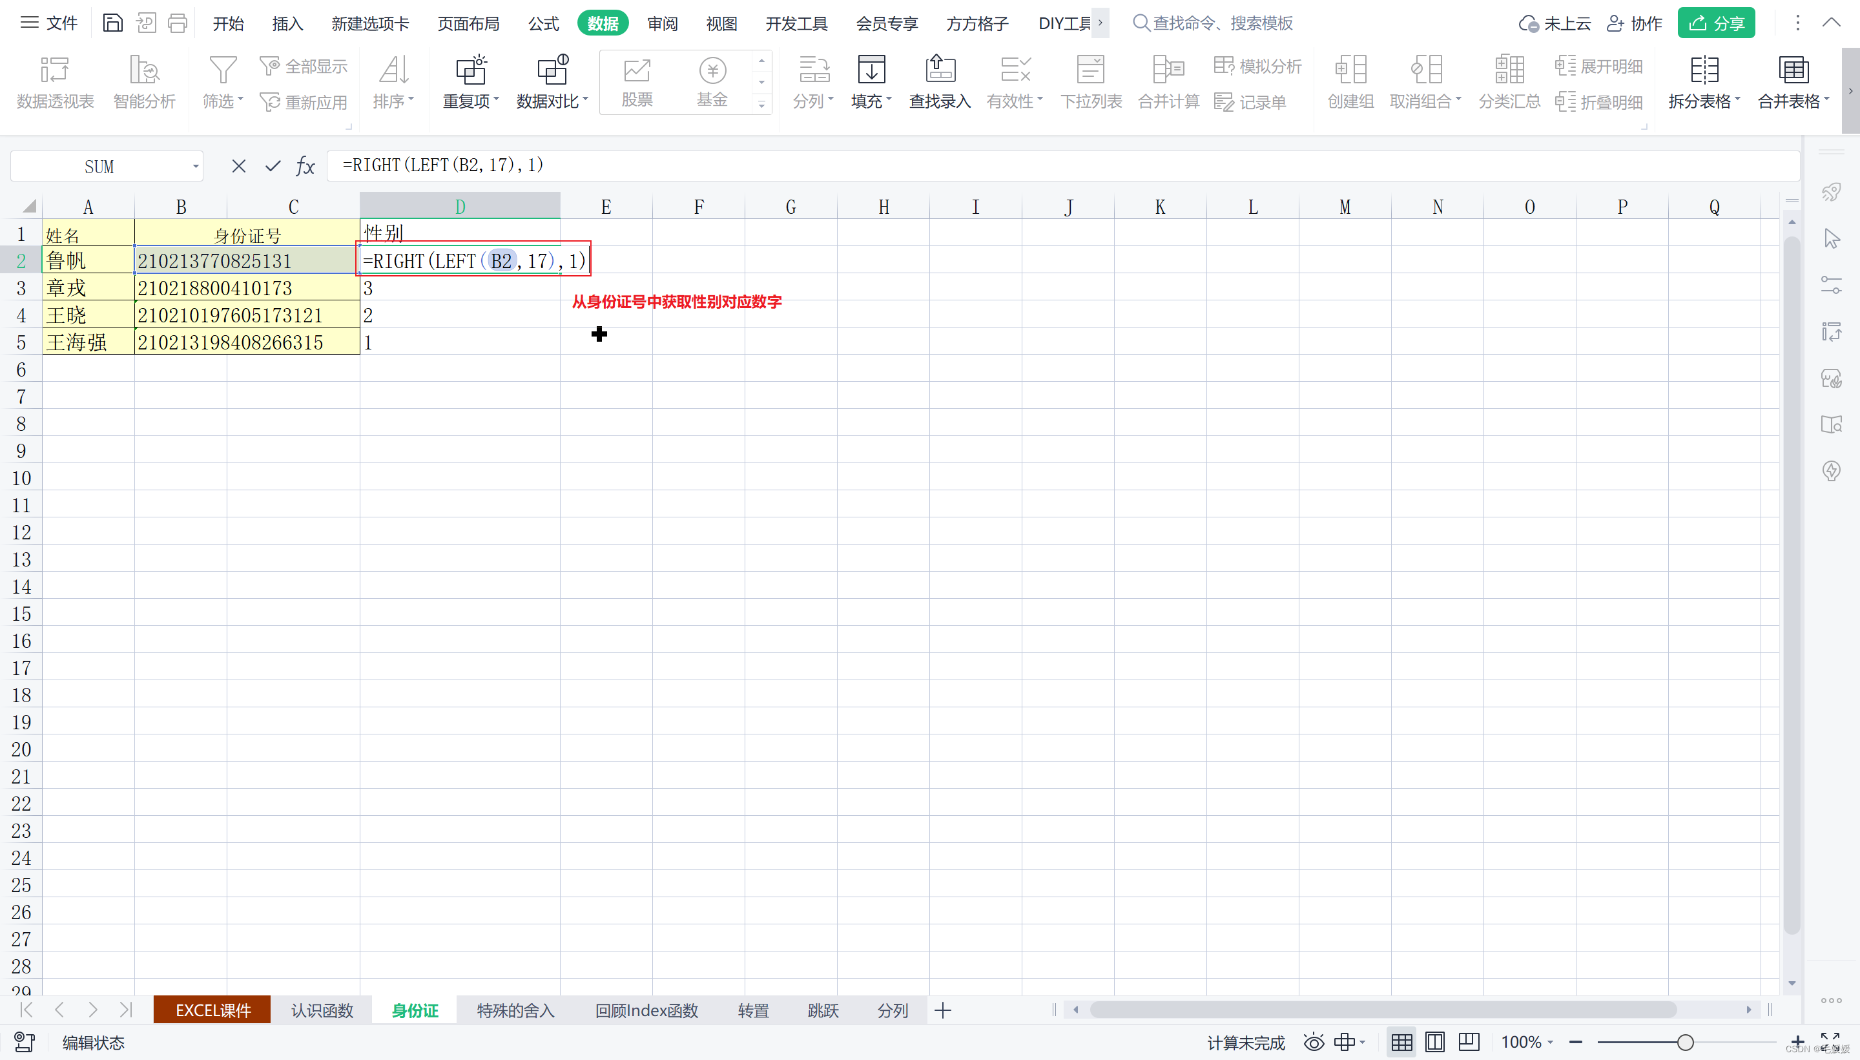Click 展开明细 expand detail
The image size is (1860, 1060).
1598,67
